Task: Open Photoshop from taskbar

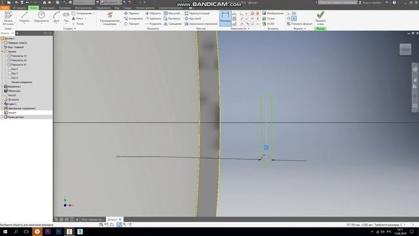Action: (x=58, y=231)
